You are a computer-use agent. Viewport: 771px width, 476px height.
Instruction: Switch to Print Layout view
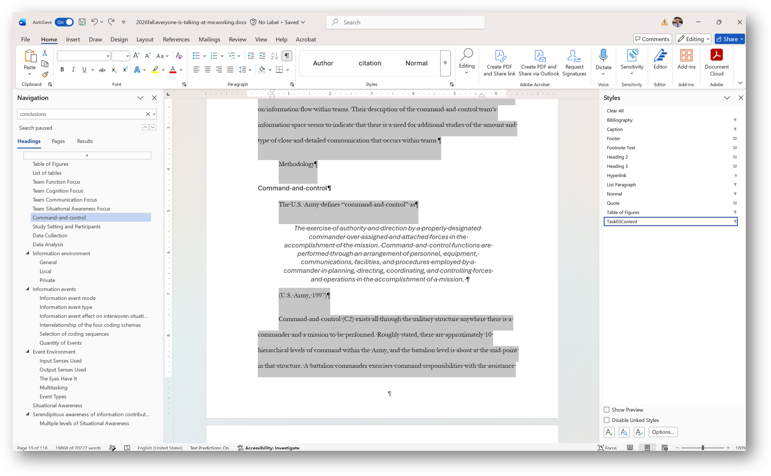(647, 448)
